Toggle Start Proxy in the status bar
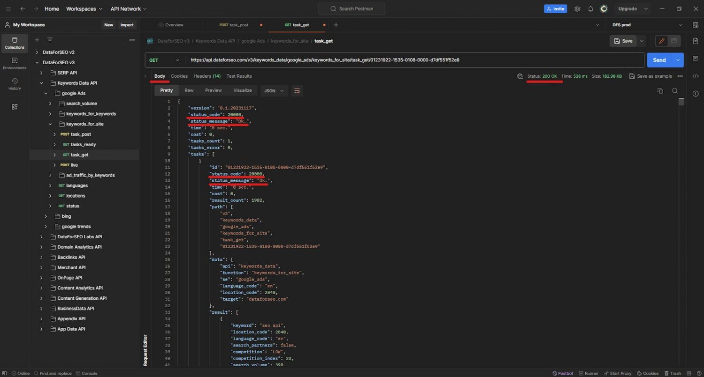 tap(618, 373)
